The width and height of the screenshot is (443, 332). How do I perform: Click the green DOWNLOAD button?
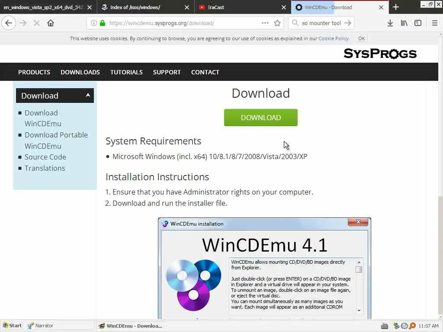coord(260,118)
